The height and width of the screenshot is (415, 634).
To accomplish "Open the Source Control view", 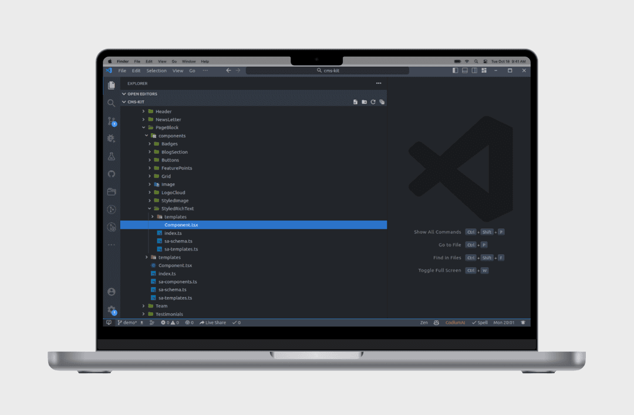I will tap(112, 121).
